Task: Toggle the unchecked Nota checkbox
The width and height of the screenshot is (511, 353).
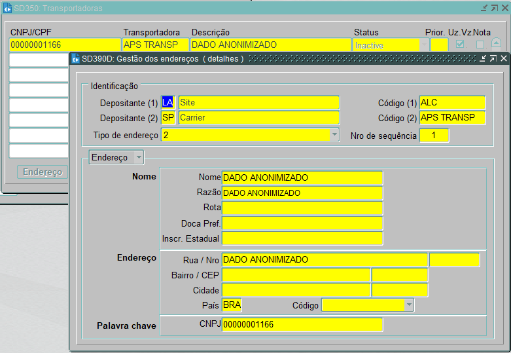Action: click(x=480, y=45)
